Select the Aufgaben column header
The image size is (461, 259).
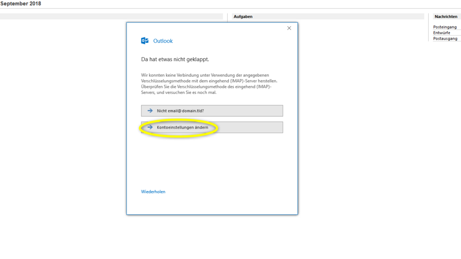click(243, 16)
